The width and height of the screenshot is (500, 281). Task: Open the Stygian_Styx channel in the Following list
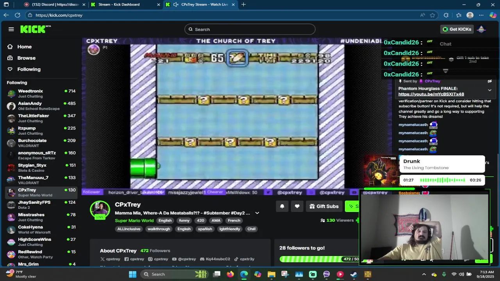(x=41, y=168)
